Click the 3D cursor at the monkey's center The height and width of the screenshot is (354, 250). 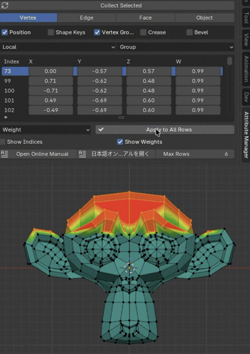pos(129,268)
